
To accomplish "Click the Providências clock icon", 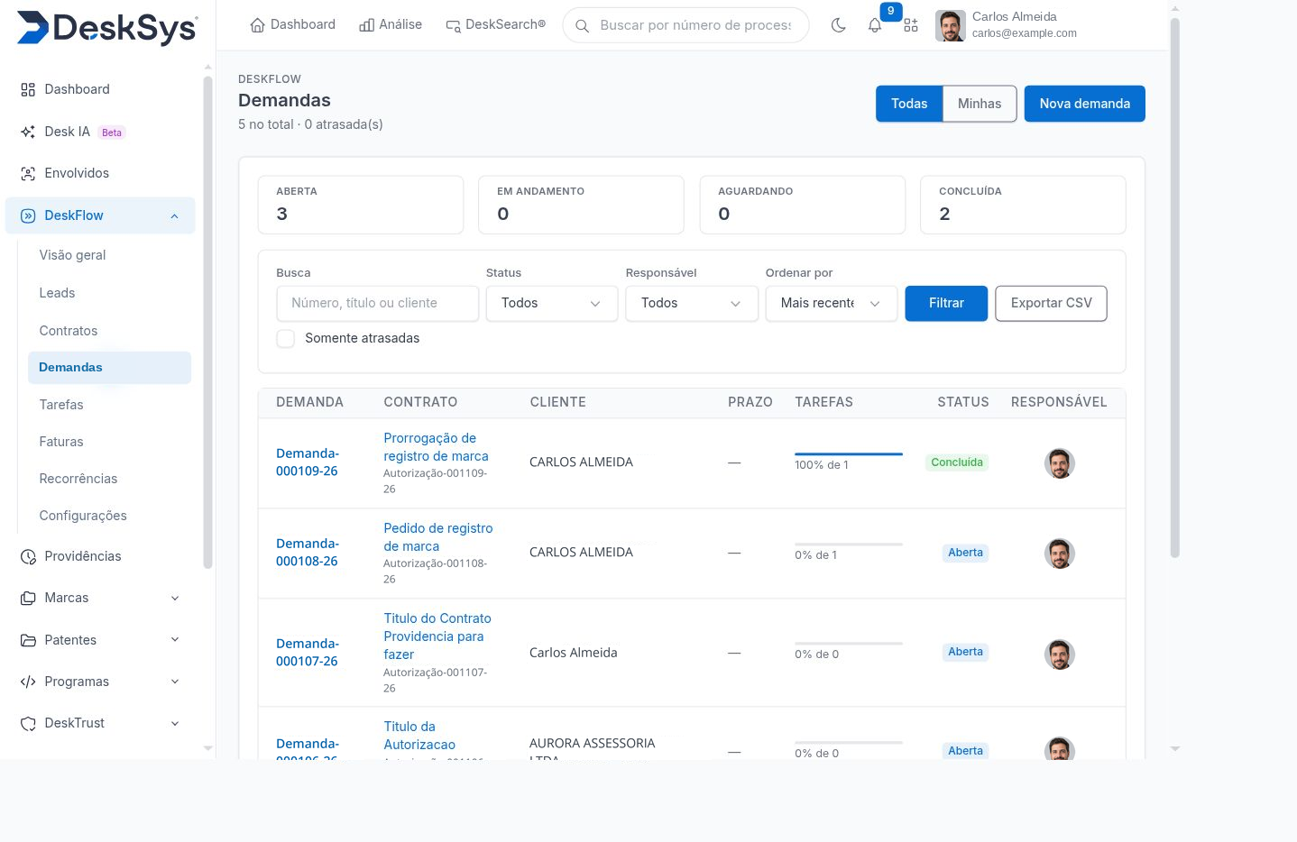I will pyautogui.click(x=28, y=556).
